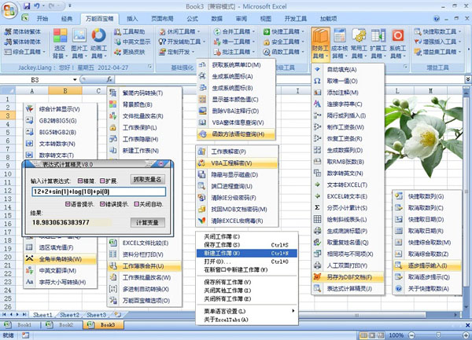Expand the 快捷取数工具 dropdown
Image resolution: width=472 pixels, height=340 pixels.
[x=459, y=31]
